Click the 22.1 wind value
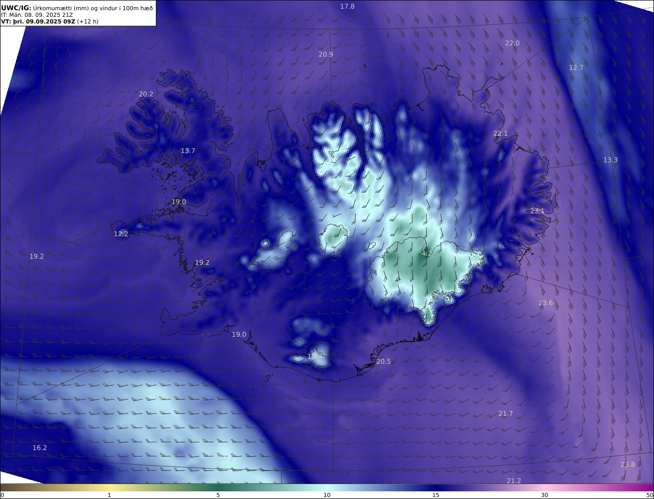The width and height of the screenshot is (654, 499). click(x=501, y=133)
